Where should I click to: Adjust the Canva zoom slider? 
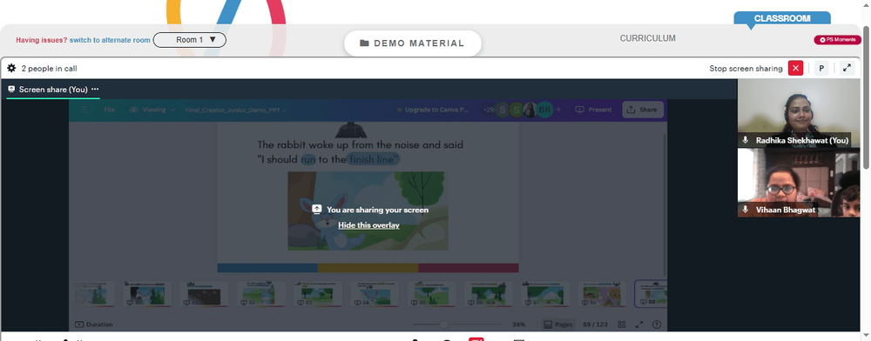pos(444,324)
